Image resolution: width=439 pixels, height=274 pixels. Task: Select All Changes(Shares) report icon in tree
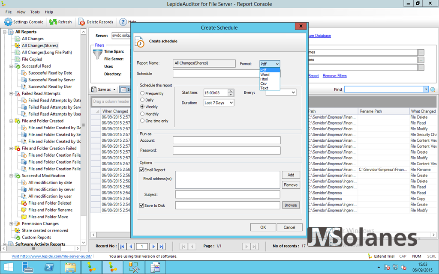pyautogui.click(x=17, y=45)
